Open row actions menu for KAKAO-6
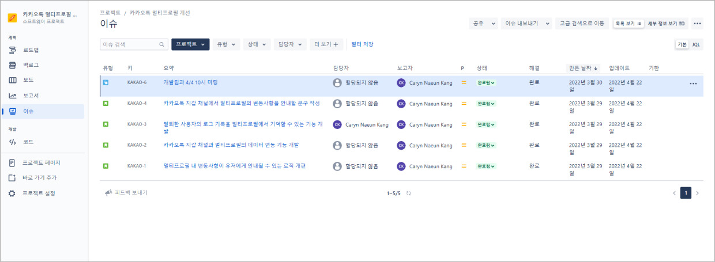This screenshot has width=715, height=262. coord(693,83)
